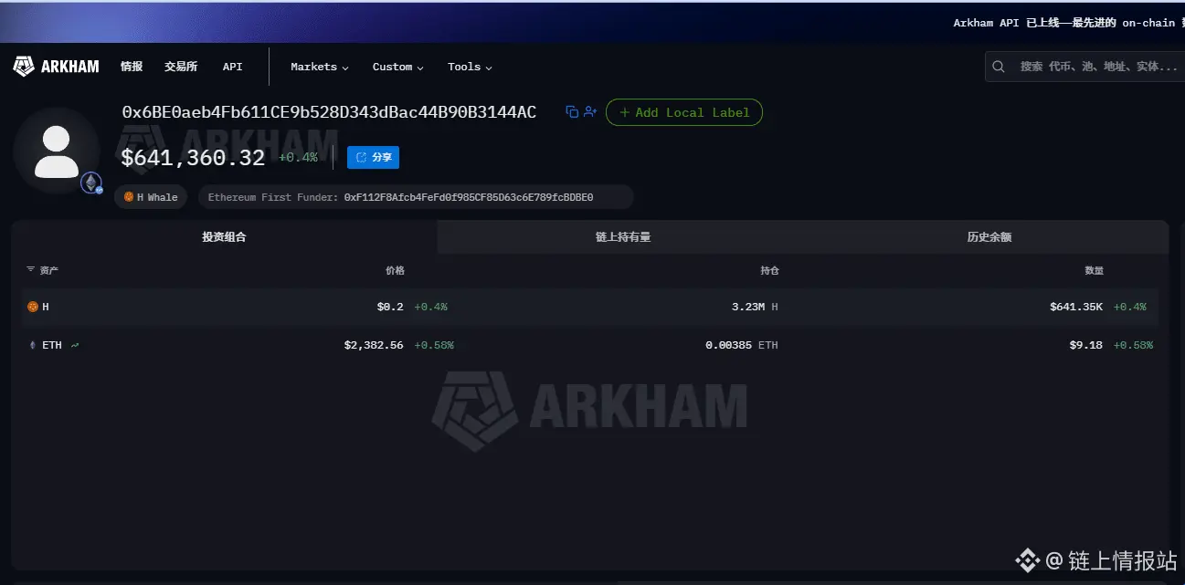Click the ETH trend chart icon
This screenshot has height=585, width=1185.
pos(74,345)
